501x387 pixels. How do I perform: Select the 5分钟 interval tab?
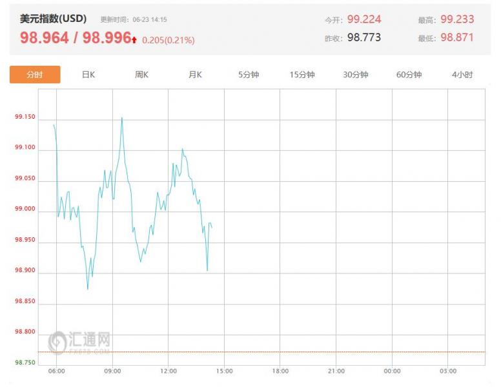pyautogui.click(x=249, y=75)
